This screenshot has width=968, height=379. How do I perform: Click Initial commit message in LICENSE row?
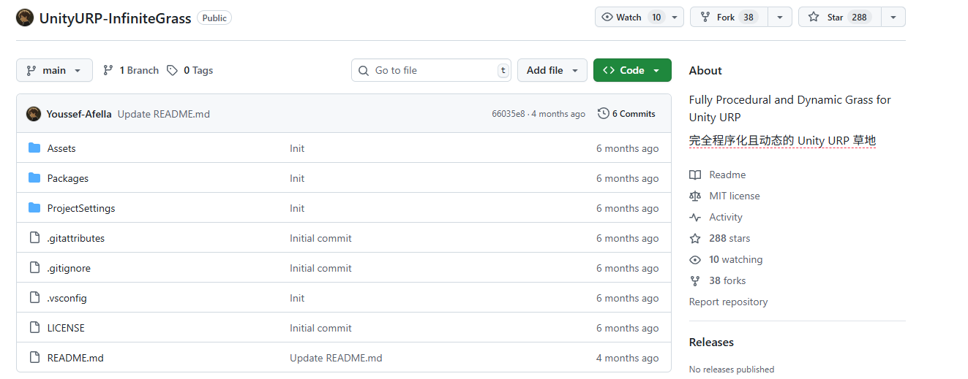click(320, 328)
